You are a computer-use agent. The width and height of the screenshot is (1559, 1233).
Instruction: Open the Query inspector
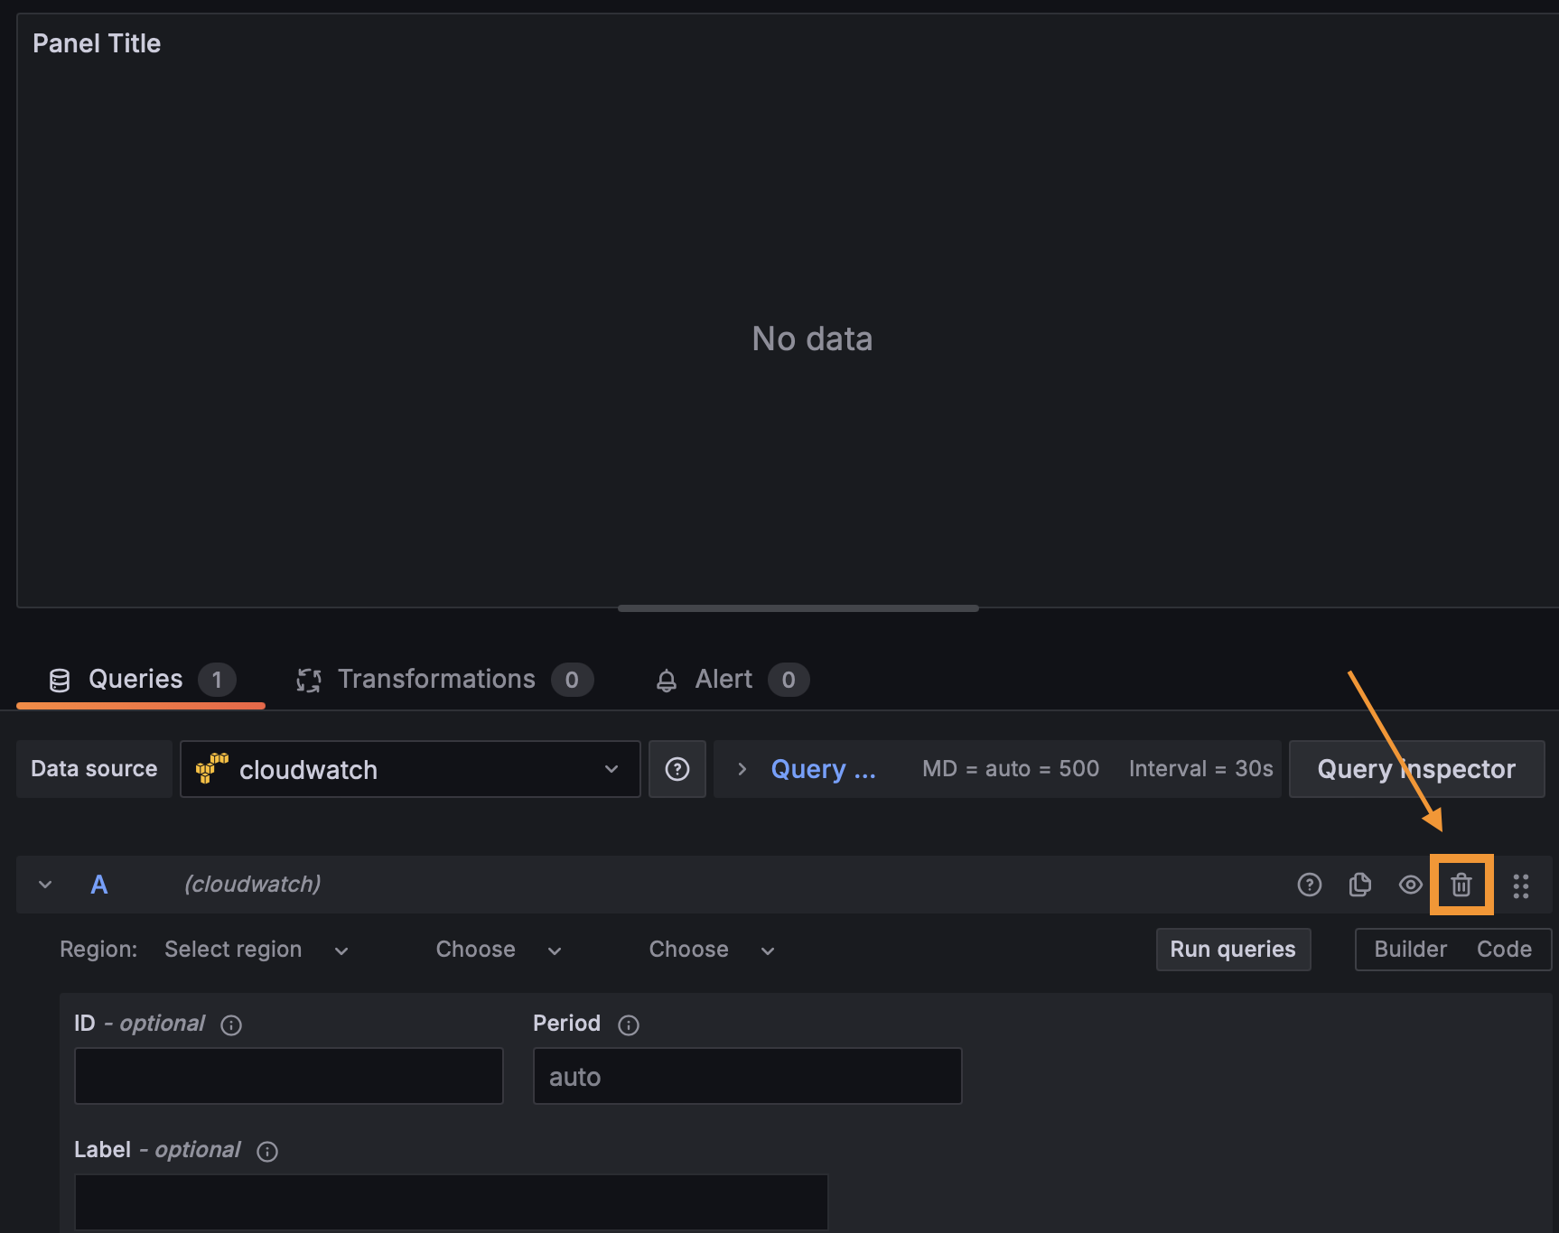coord(1416,769)
